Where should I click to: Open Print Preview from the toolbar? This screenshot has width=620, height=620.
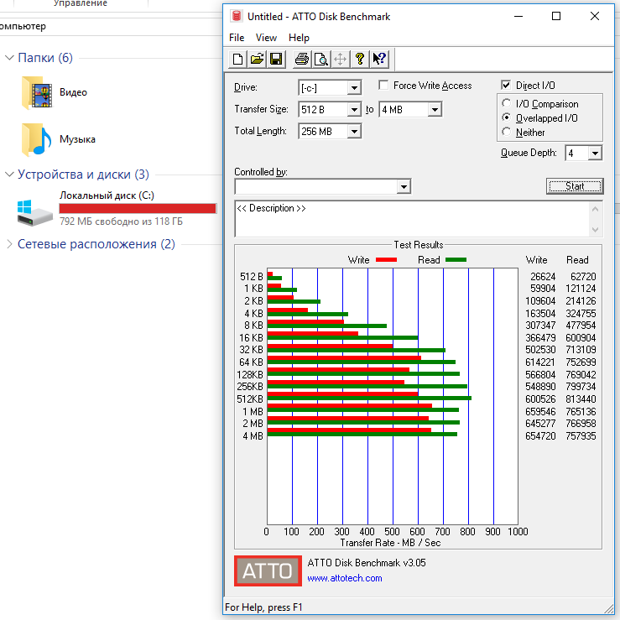coord(320,59)
